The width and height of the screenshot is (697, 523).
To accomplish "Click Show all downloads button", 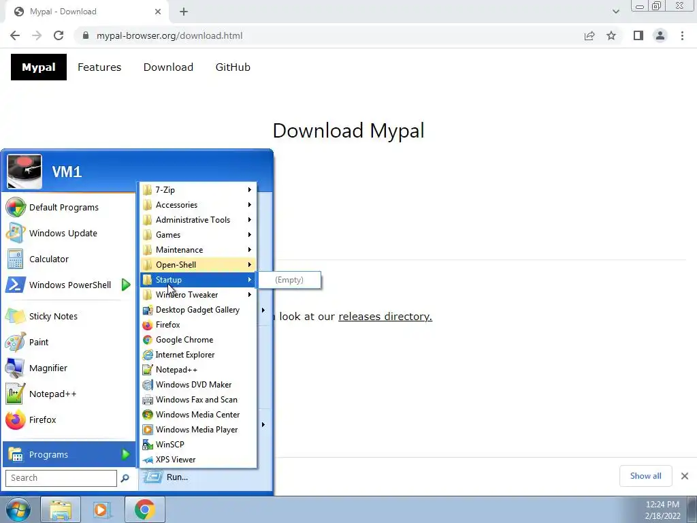I will pyautogui.click(x=645, y=476).
